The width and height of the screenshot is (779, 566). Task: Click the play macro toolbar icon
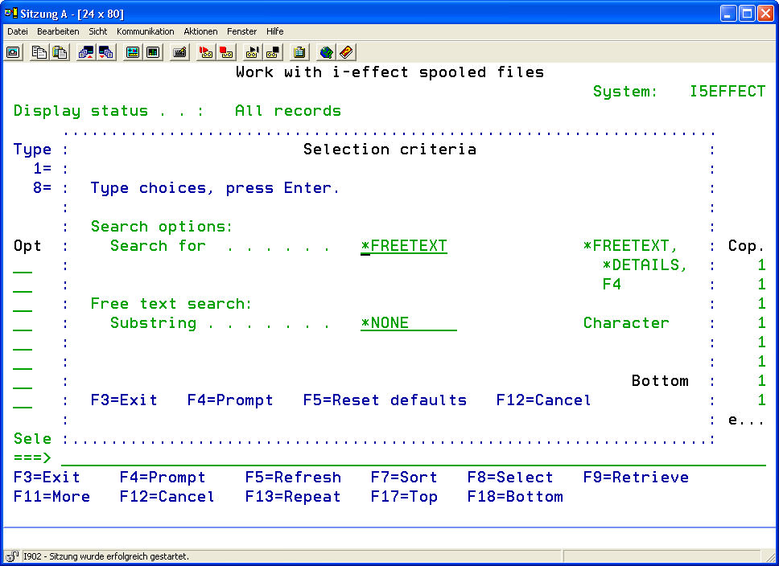click(253, 52)
